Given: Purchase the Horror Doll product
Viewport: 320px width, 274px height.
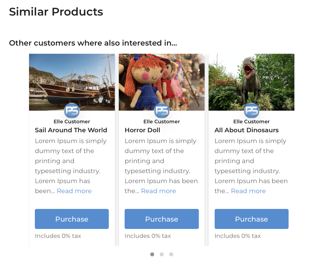Looking at the screenshot, I should point(162,219).
